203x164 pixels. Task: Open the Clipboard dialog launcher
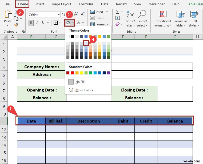point(23,32)
